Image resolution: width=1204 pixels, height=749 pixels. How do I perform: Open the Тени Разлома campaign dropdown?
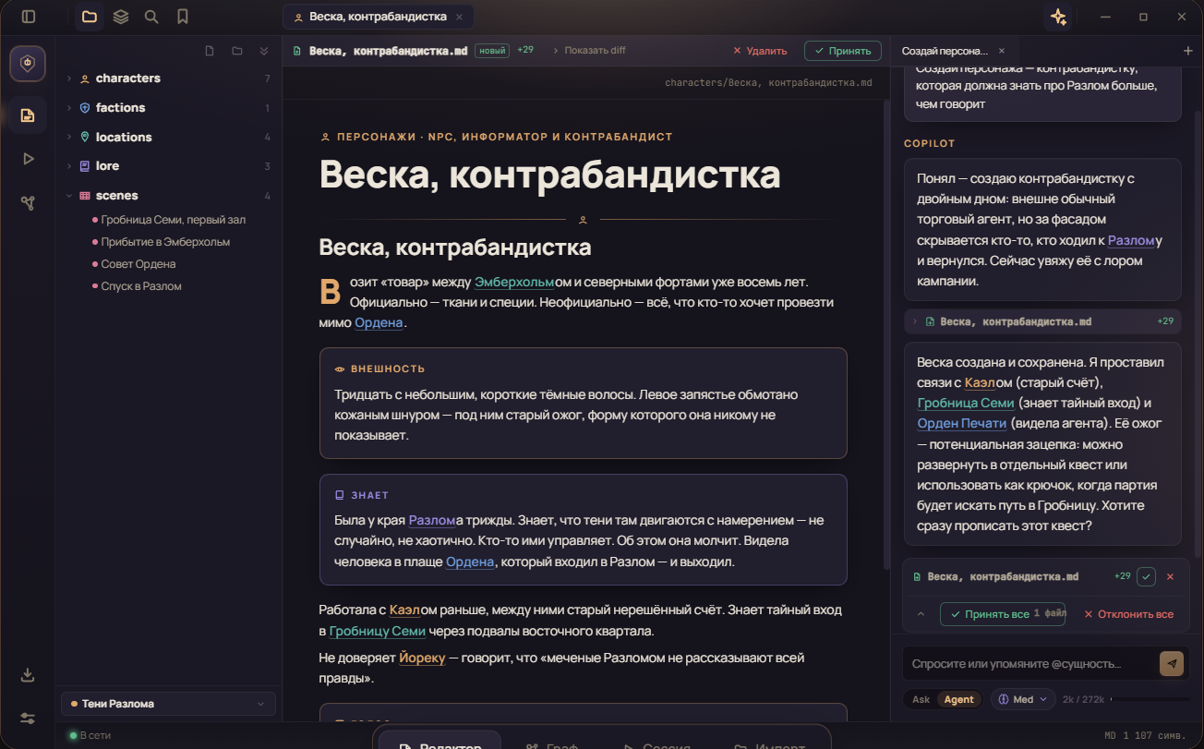(x=168, y=704)
